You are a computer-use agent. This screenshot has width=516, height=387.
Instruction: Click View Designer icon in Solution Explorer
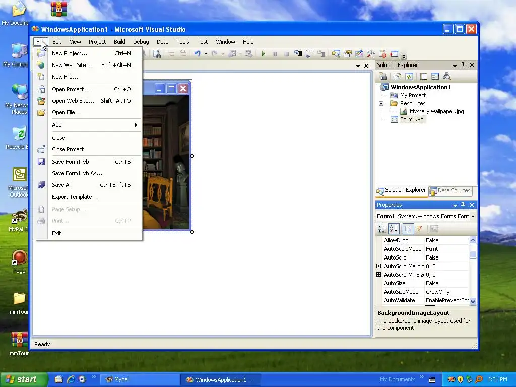[435, 77]
